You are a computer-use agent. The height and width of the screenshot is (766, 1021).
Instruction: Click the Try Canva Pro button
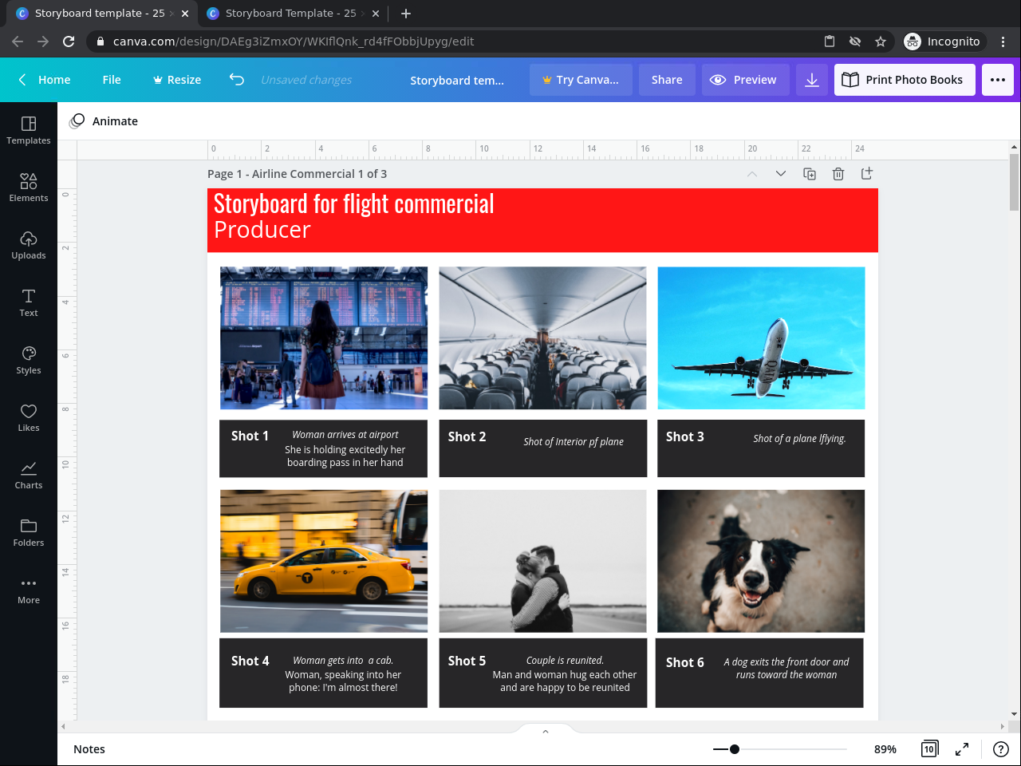click(581, 80)
